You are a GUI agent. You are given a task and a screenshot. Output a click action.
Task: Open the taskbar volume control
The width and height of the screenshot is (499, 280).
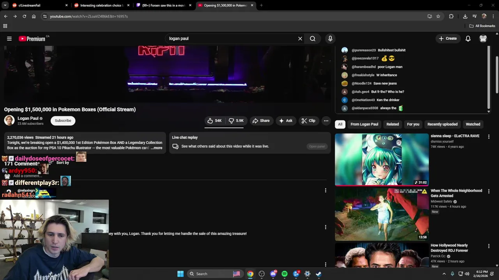tap(467, 274)
